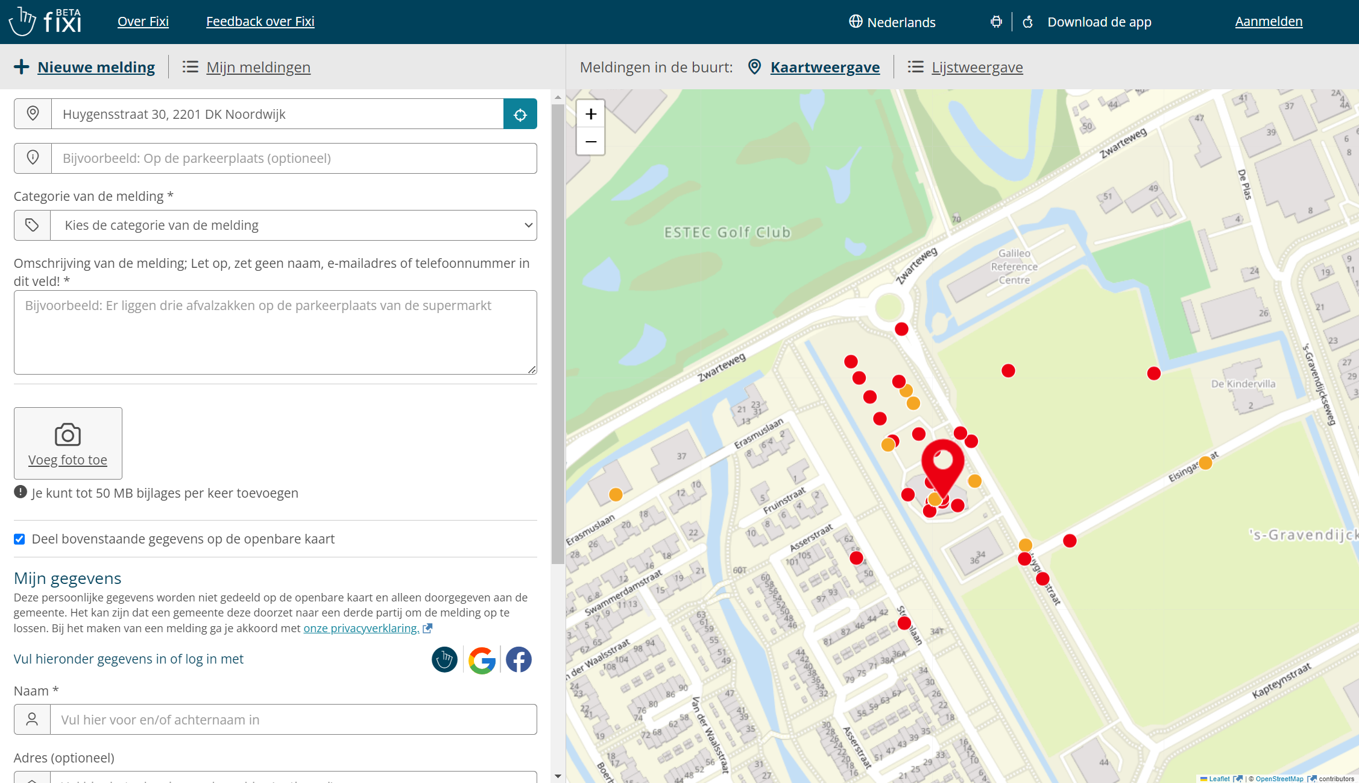Toggle Deel bovenstaande gegevens op openbare kaart
This screenshot has width=1359, height=783.
click(x=20, y=539)
